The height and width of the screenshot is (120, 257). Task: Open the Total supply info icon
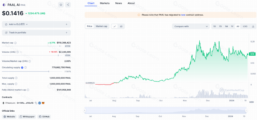tap(16, 78)
